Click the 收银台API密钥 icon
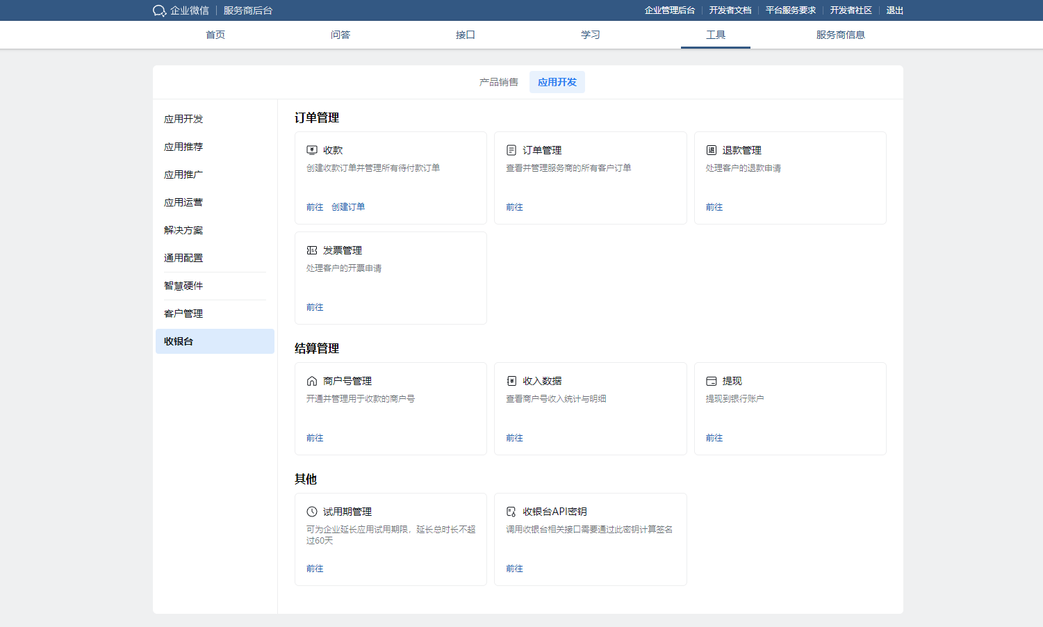This screenshot has height=627, width=1043. pyautogui.click(x=511, y=512)
